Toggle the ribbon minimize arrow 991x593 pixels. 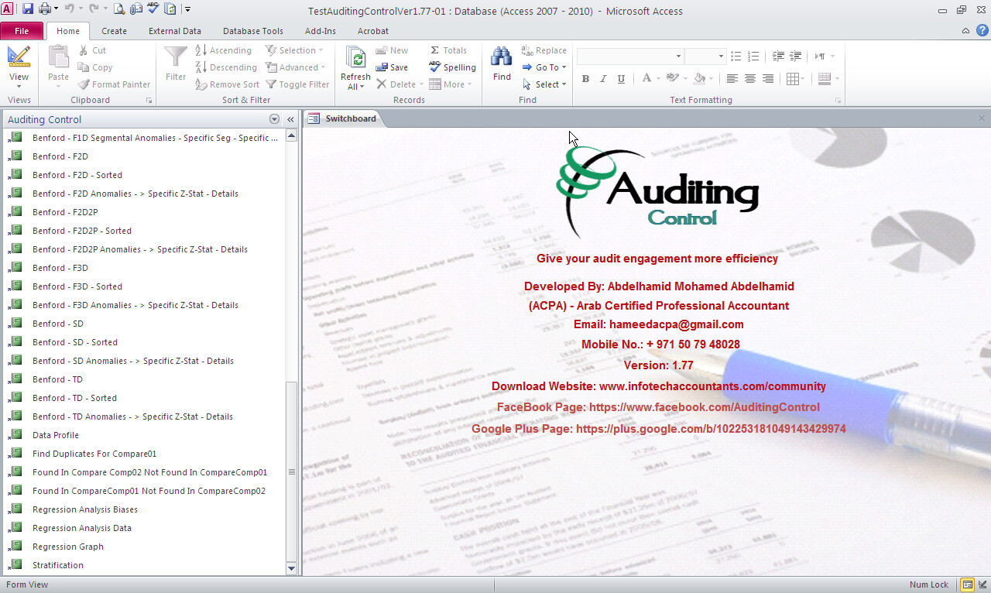(965, 31)
